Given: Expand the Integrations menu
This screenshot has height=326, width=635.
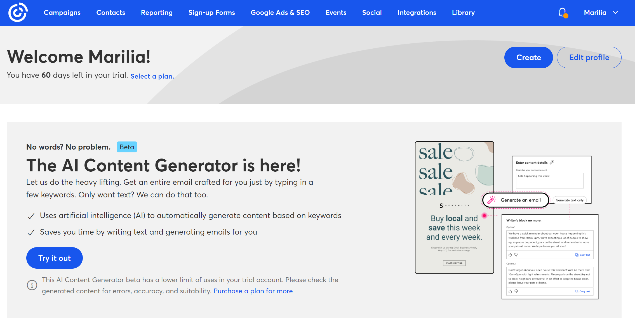Looking at the screenshot, I should (x=417, y=13).
